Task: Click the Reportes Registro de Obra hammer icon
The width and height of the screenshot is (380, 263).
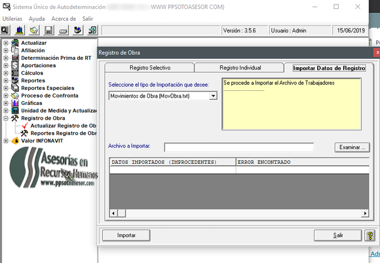Action: (24, 133)
